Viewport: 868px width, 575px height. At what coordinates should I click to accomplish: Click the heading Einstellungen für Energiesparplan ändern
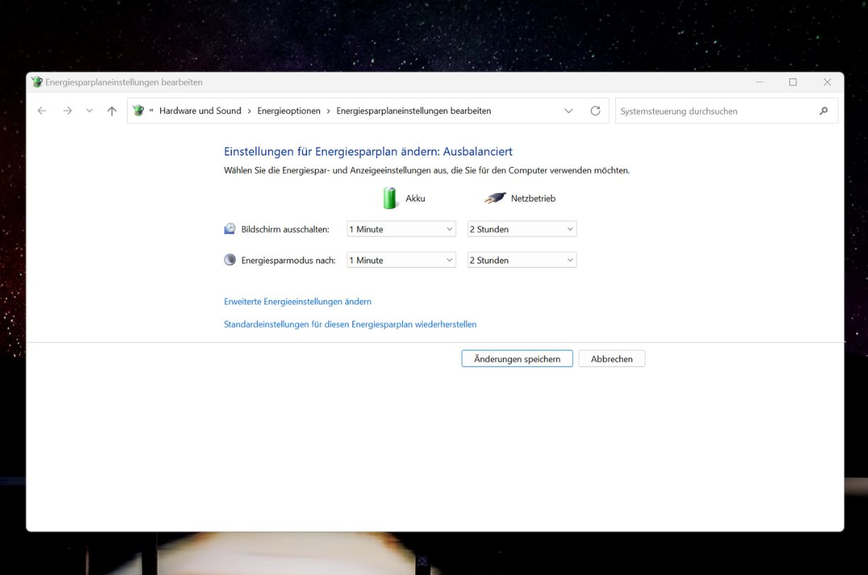[368, 152]
